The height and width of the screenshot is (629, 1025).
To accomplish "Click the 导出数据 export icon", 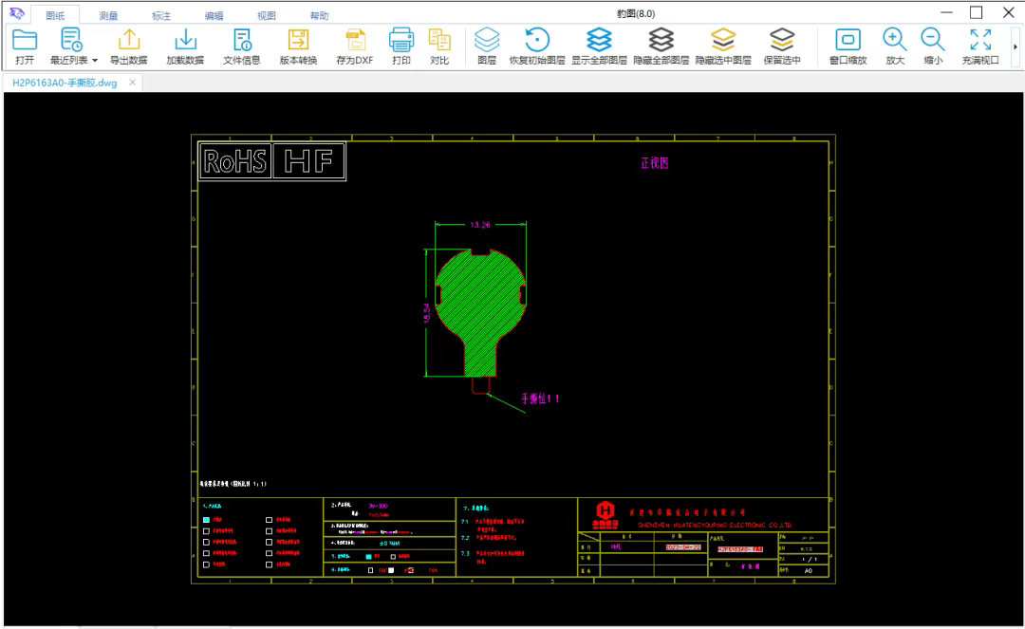I will [129, 46].
